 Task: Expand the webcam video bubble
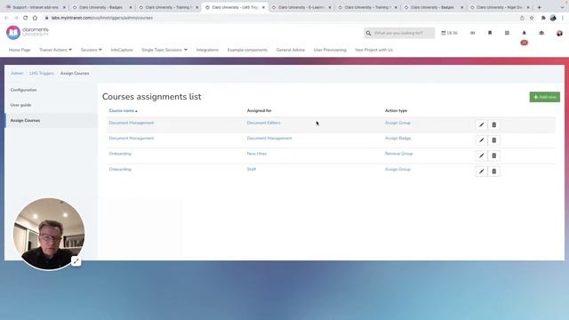coord(76,260)
